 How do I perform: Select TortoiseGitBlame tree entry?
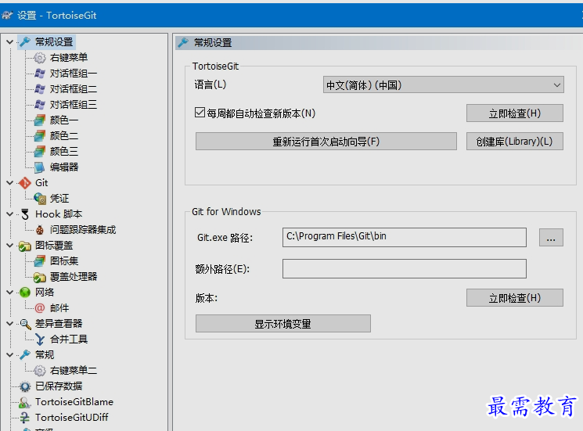click(x=74, y=402)
